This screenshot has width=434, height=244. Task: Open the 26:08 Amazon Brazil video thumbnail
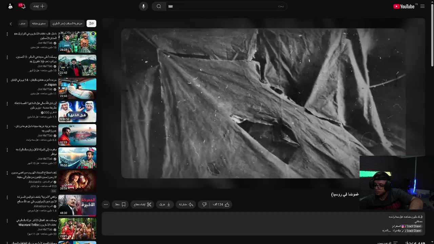pos(77,42)
